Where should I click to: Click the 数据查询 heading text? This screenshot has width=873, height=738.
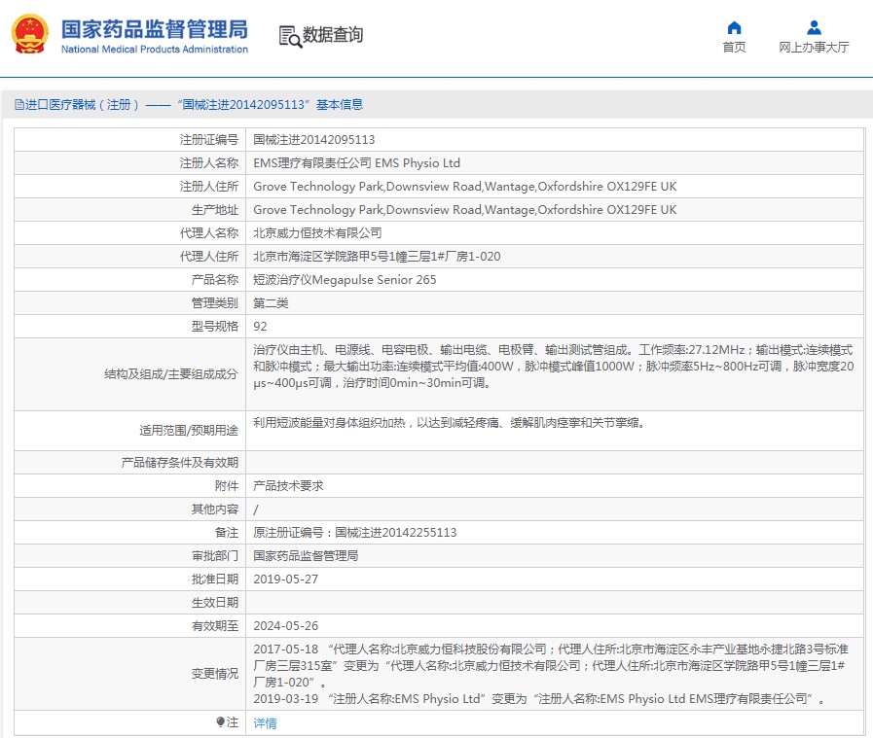coord(333,35)
